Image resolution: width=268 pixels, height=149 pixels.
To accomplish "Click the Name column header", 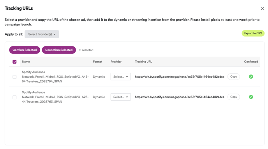I will tap(26, 62).
